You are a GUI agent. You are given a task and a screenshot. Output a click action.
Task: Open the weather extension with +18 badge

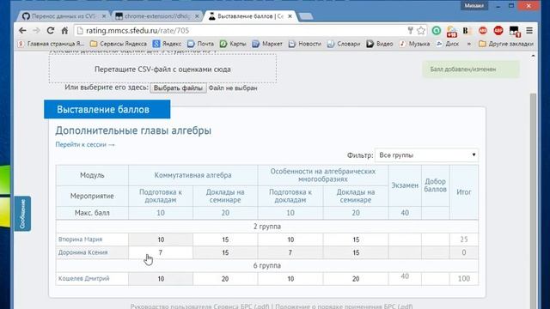coord(452,31)
